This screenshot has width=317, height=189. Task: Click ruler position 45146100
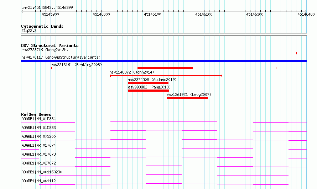click(x=153, y=14)
